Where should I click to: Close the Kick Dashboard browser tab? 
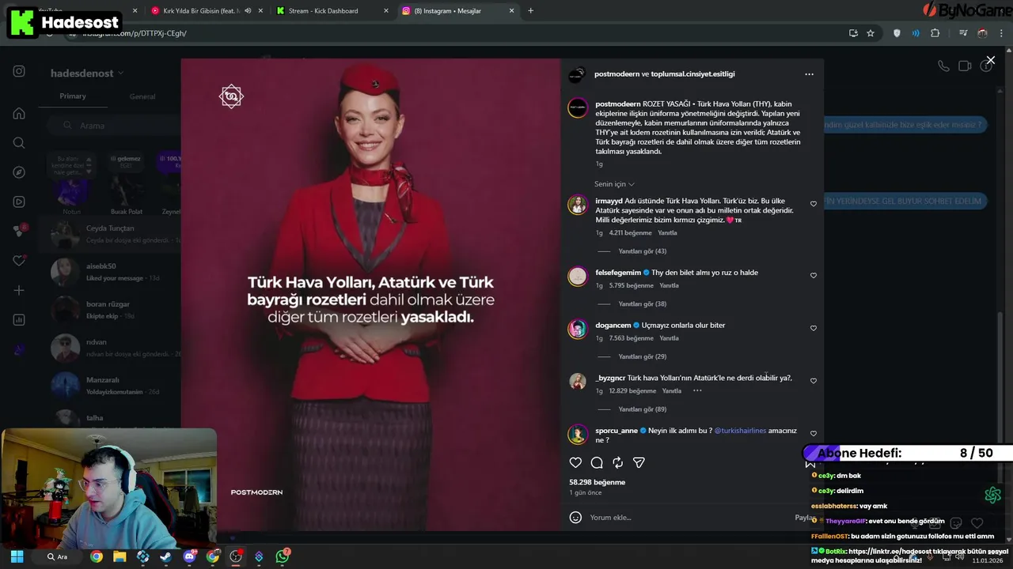click(x=386, y=11)
